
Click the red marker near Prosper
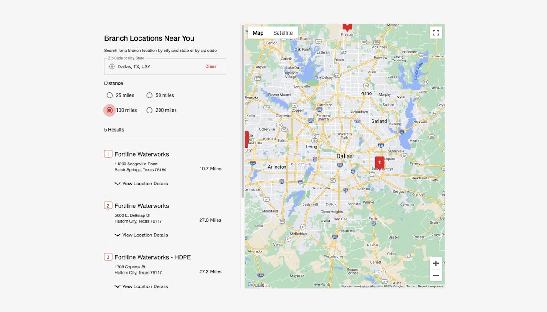347,26
